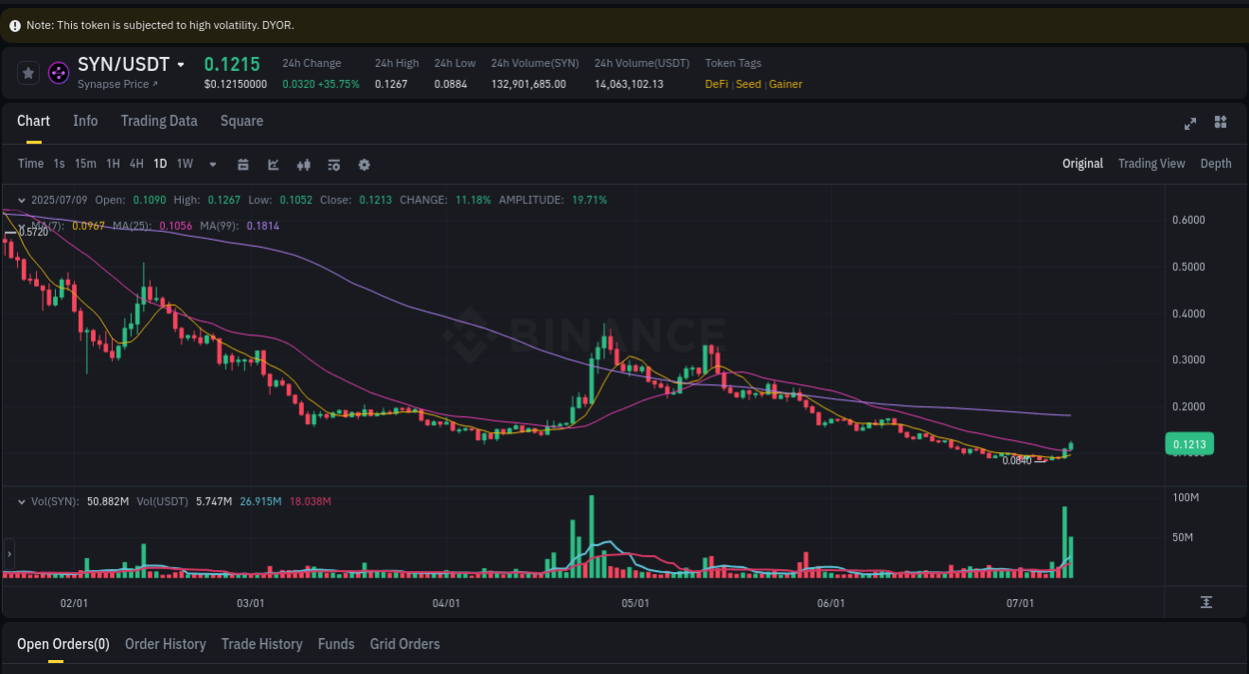The height and width of the screenshot is (674, 1249).
Task: Select the chart style icon
Action: 273,164
